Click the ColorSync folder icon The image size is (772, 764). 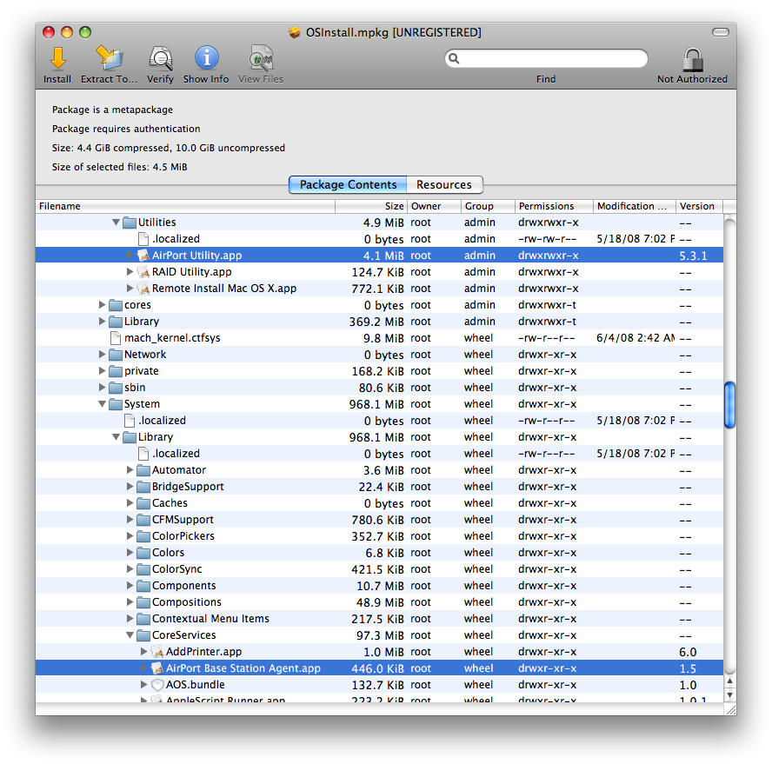143,569
